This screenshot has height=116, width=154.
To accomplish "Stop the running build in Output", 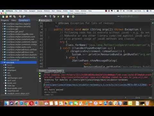I will pos(40,79).
